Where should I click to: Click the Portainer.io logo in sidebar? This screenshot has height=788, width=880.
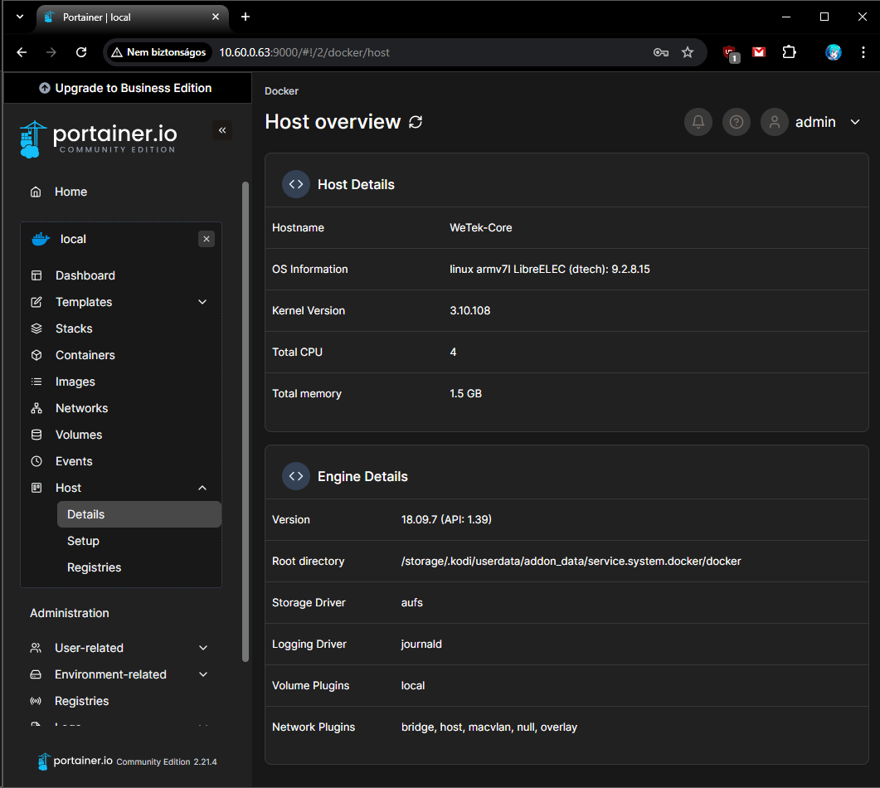pos(98,139)
